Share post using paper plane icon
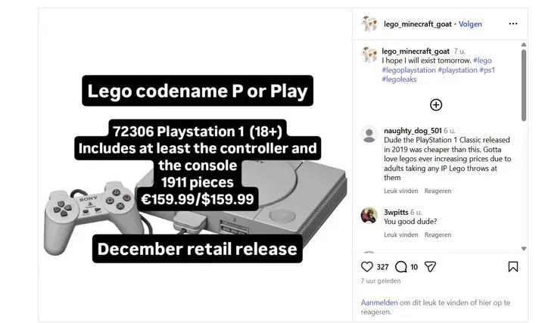545x323 pixels. click(x=430, y=267)
